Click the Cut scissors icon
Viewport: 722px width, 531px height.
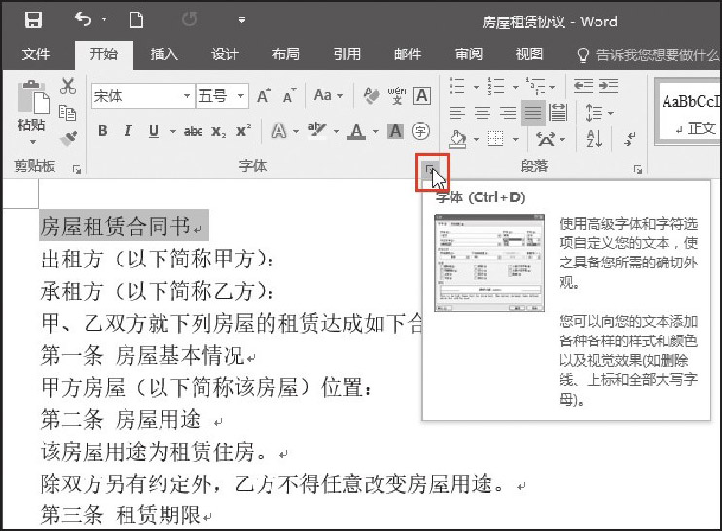[68, 87]
